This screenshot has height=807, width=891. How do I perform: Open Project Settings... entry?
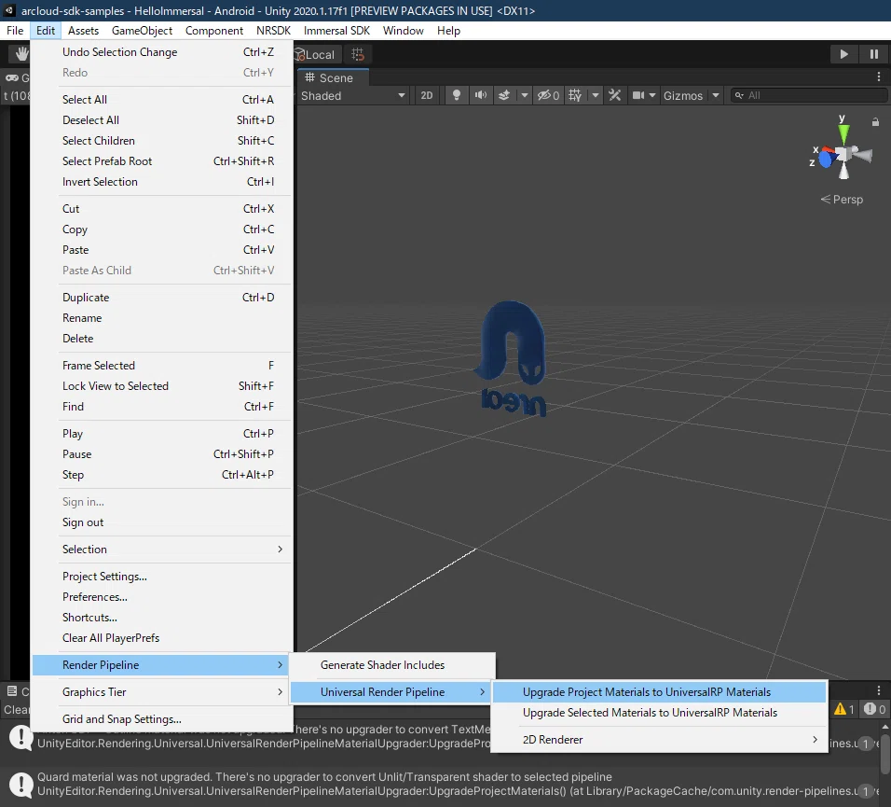pyautogui.click(x=162, y=577)
